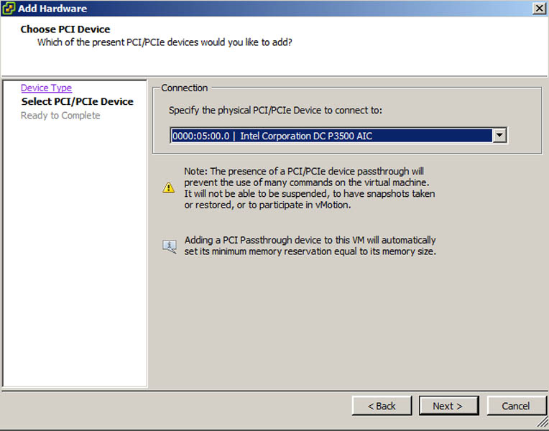Click the PCI passthrough warning note text
Viewport: 549px width, 431px height.
click(309, 188)
